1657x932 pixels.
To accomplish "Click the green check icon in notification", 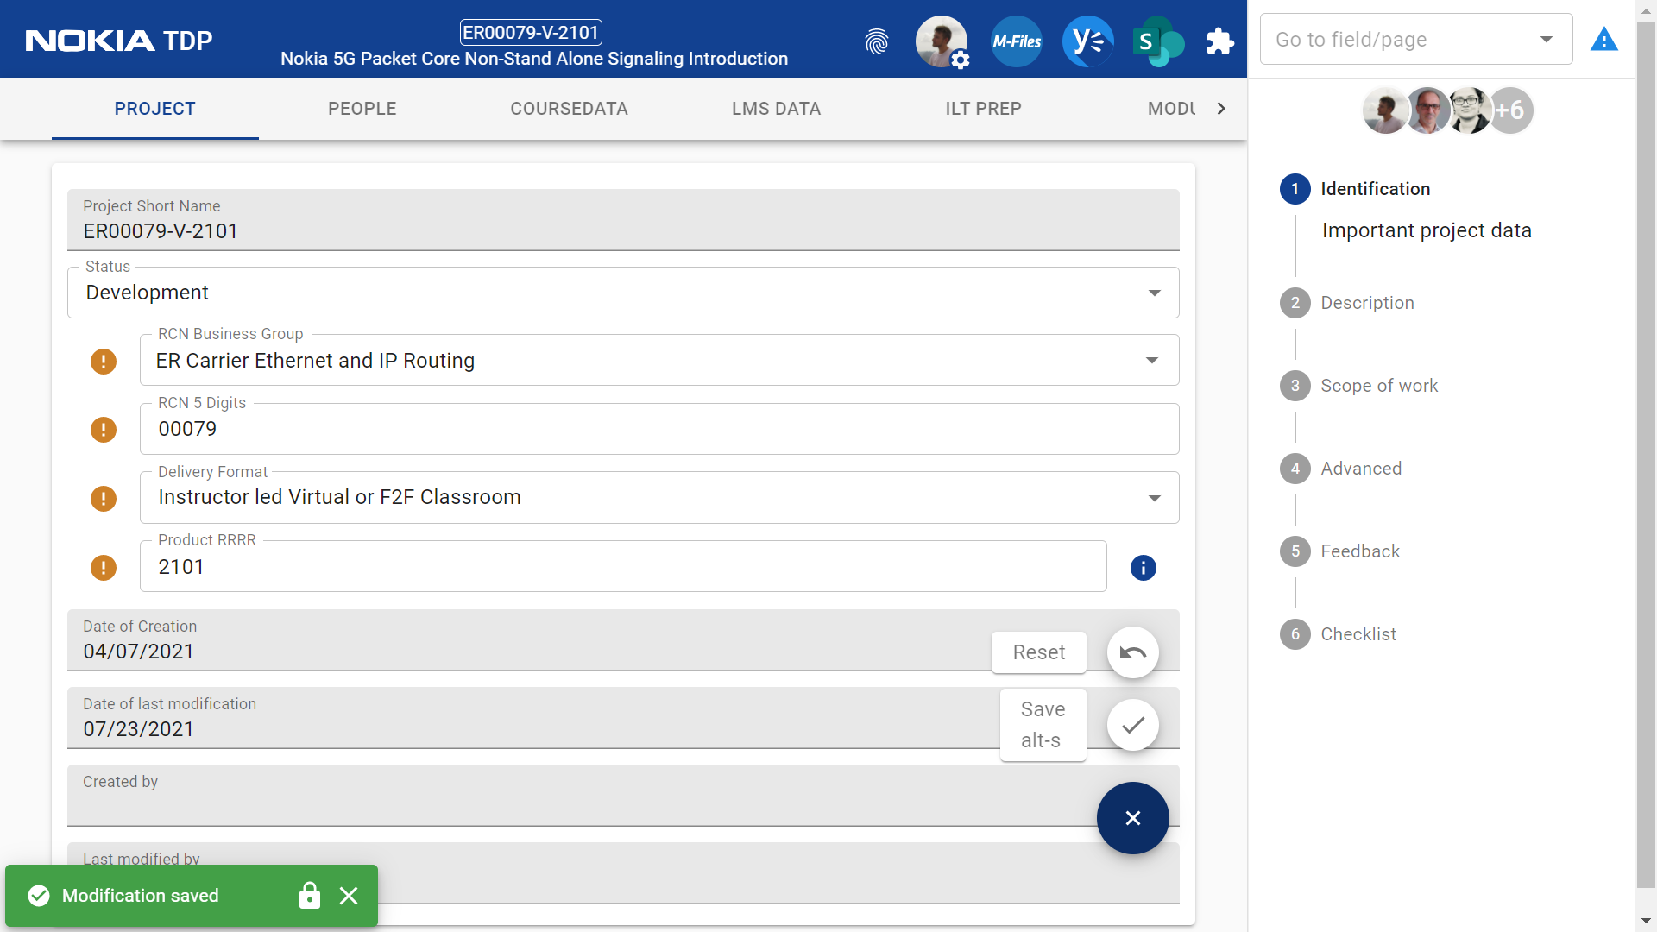I will coord(39,896).
